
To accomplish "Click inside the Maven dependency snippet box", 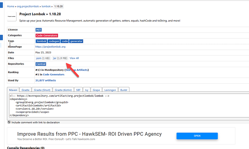I will click(129, 105).
